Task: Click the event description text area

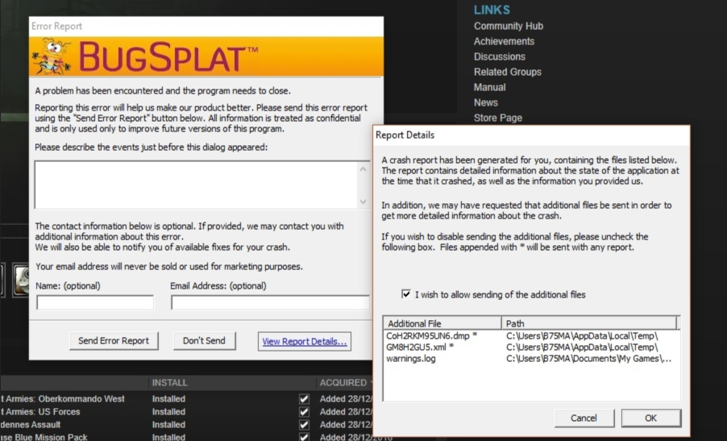Action: (197, 185)
